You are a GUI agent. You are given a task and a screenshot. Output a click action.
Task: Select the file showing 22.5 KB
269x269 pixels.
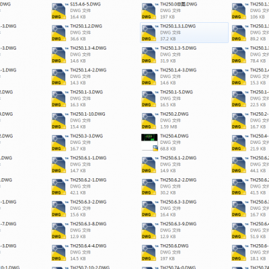click(250, 99)
